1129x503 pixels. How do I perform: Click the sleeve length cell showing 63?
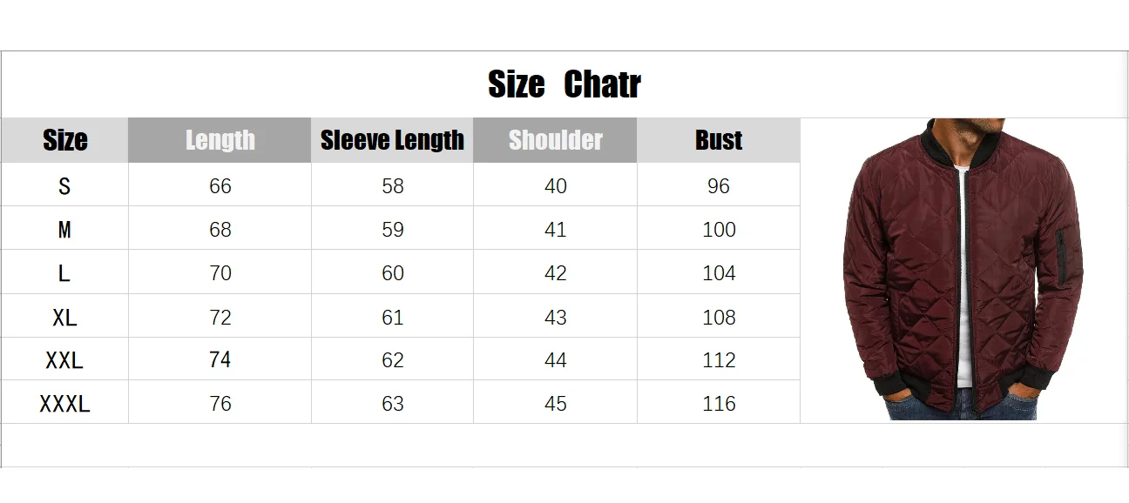[x=393, y=404]
